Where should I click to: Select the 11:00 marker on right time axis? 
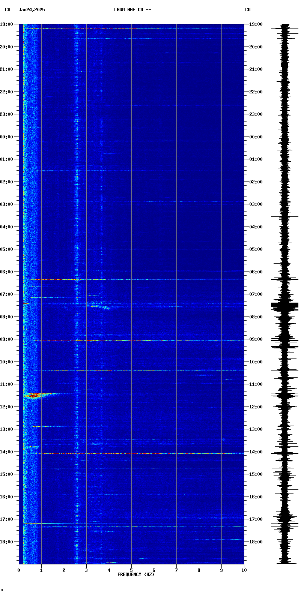[x=256, y=384]
